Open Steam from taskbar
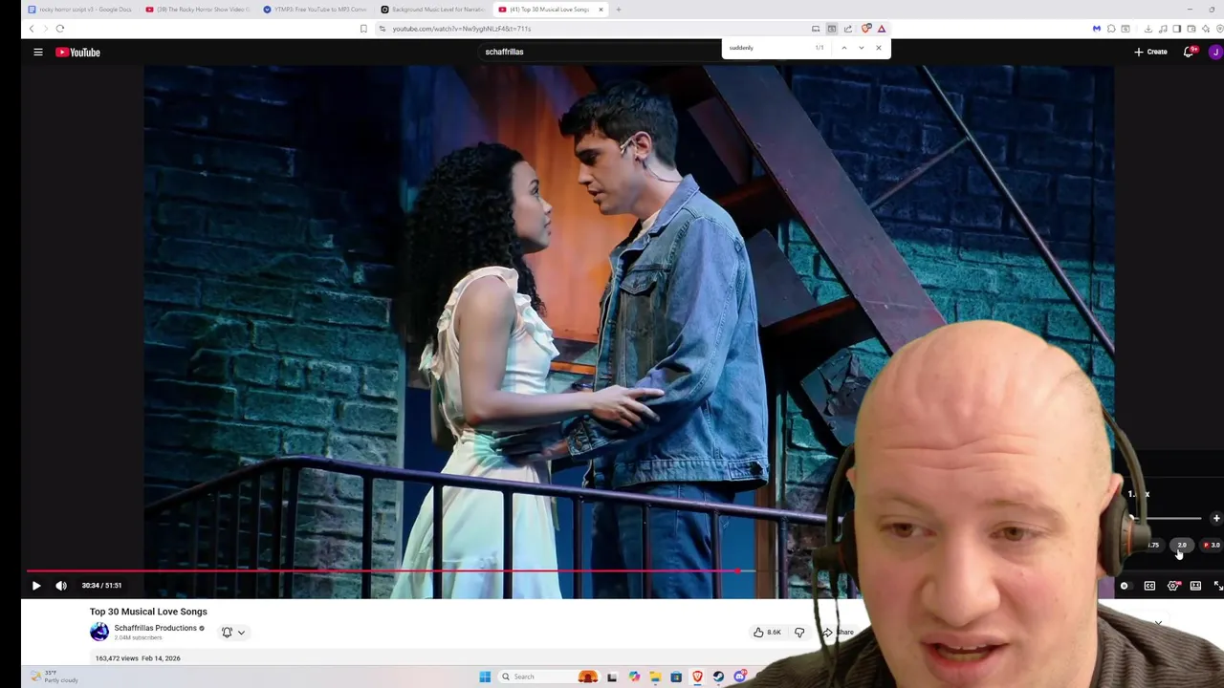Image resolution: width=1224 pixels, height=688 pixels. (x=718, y=677)
